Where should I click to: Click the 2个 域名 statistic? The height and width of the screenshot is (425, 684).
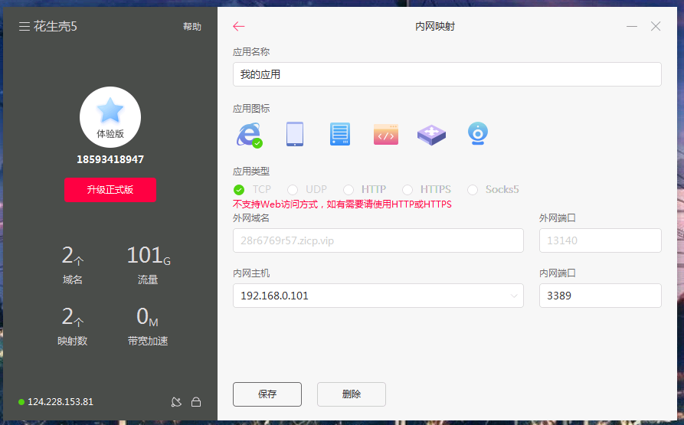(73, 264)
